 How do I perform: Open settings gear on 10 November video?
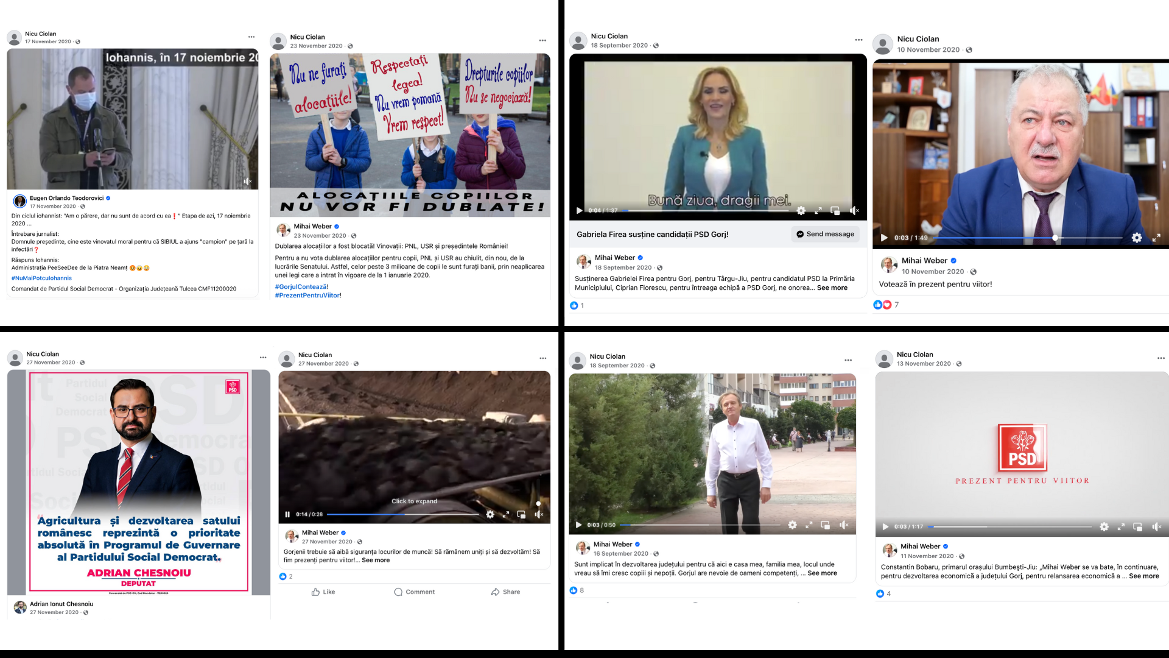point(1137,238)
